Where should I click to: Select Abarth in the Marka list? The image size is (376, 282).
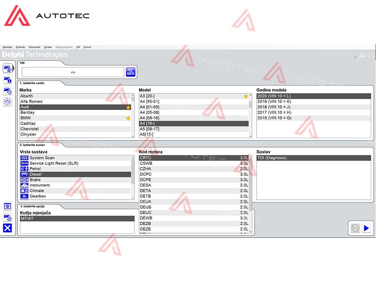tap(75, 96)
